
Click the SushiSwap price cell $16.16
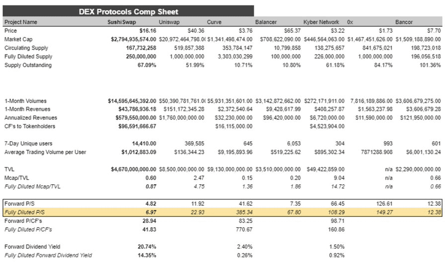148,31
